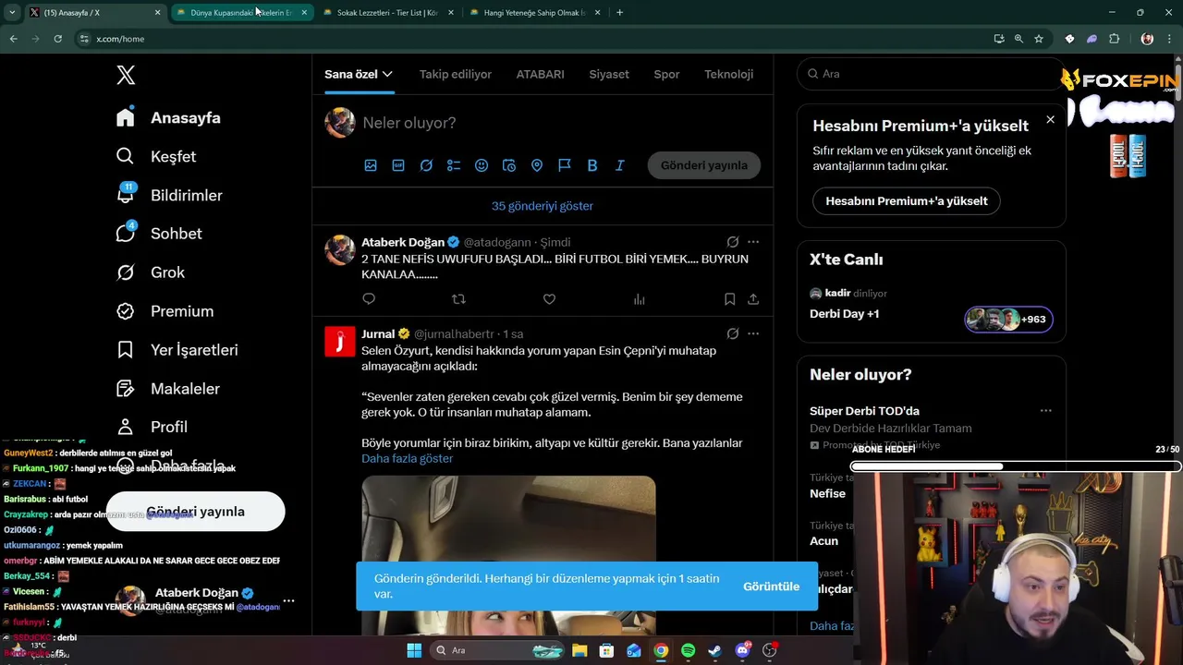This screenshot has width=1183, height=665.
Task: Switch to Siyaset tab
Action: tap(609, 74)
